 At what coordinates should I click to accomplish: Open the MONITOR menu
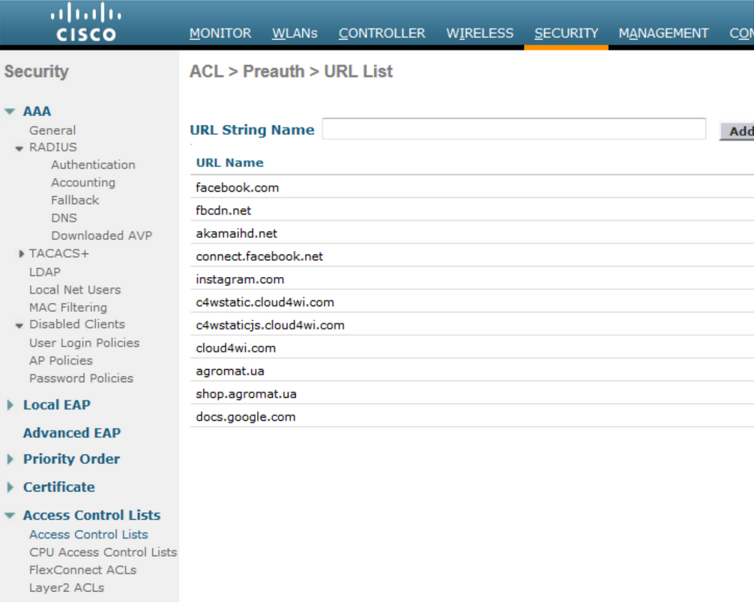point(220,33)
